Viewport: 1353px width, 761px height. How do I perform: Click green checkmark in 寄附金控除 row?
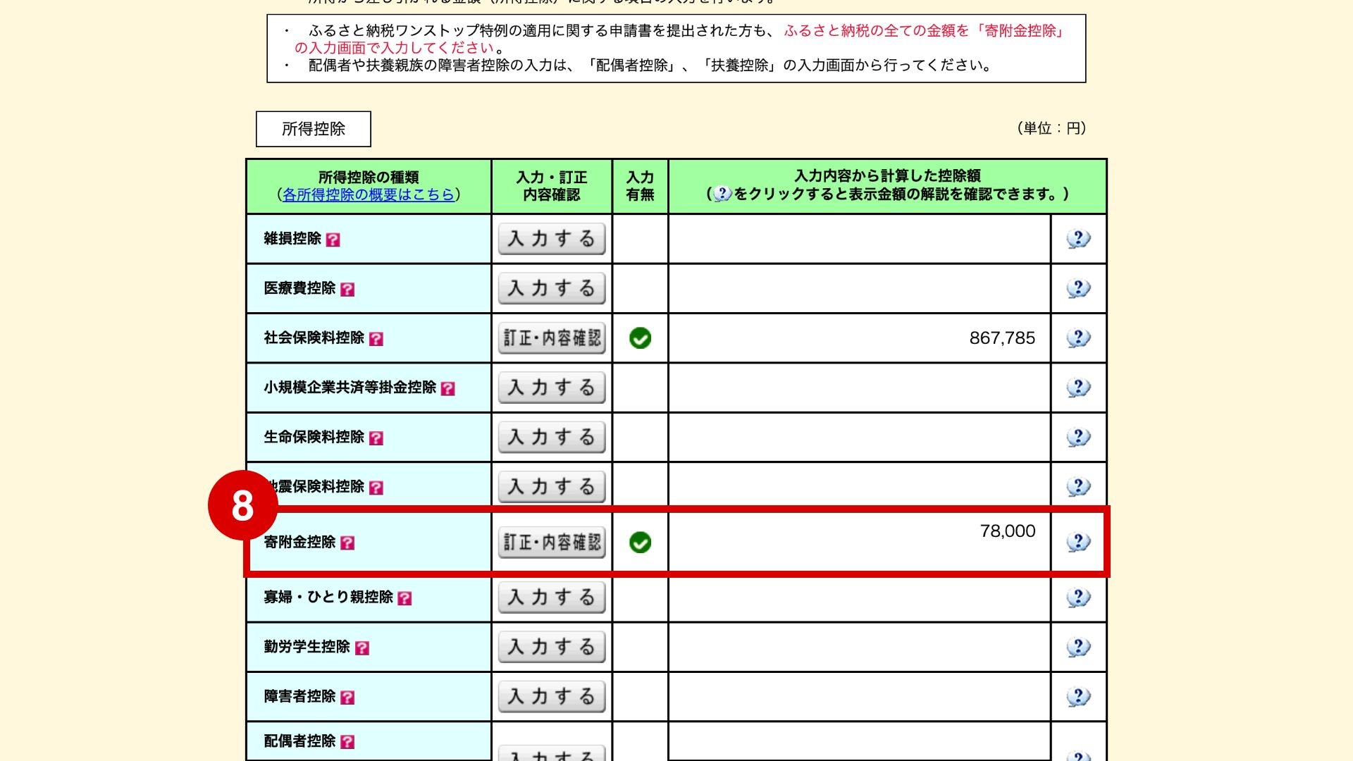(x=640, y=543)
